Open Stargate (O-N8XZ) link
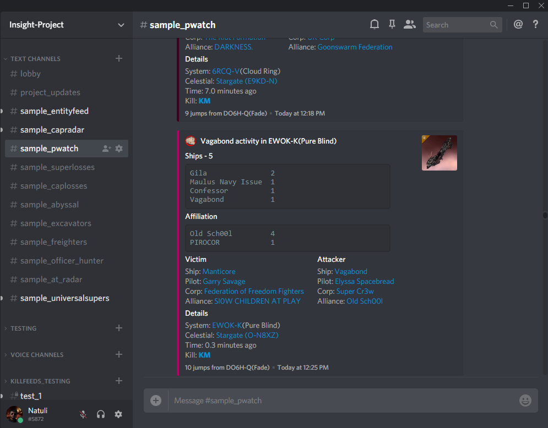The image size is (548, 428). (x=247, y=335)
